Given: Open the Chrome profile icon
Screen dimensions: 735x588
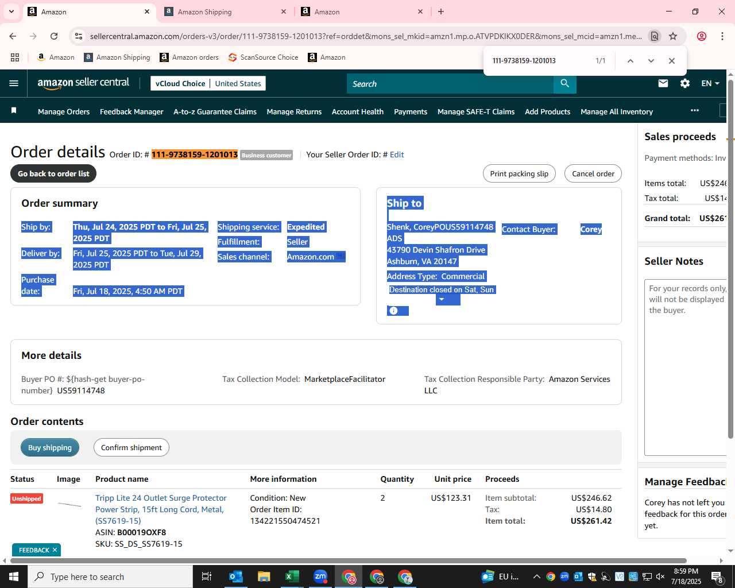Looking at the screenshot, I should pyautogui.click(x=702, y=36).
